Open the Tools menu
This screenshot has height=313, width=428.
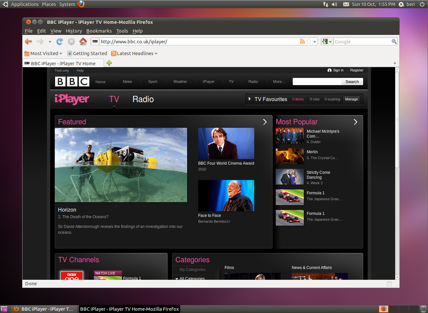coord(122,31)
